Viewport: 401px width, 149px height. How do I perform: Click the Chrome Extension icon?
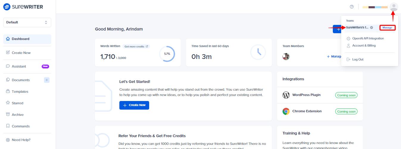[x=286, y=111]
